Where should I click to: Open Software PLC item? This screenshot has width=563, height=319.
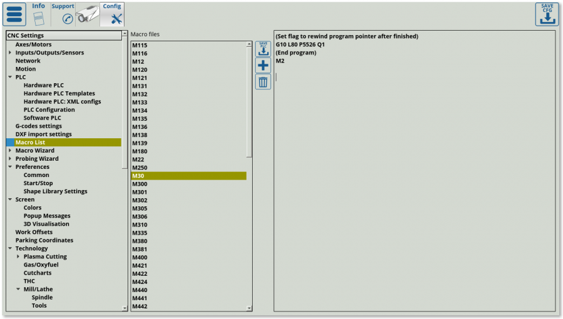pyautogui.click(x=42, y=118)
